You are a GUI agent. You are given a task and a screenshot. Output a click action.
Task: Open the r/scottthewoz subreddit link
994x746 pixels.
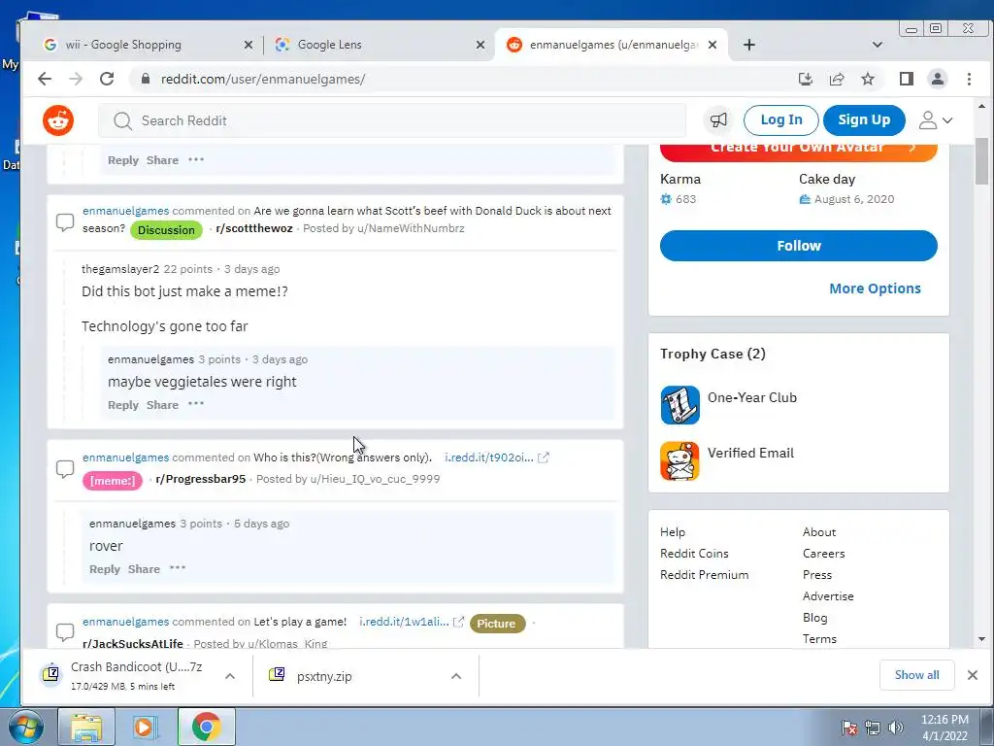pyautogui.click(x=254, y=228)
